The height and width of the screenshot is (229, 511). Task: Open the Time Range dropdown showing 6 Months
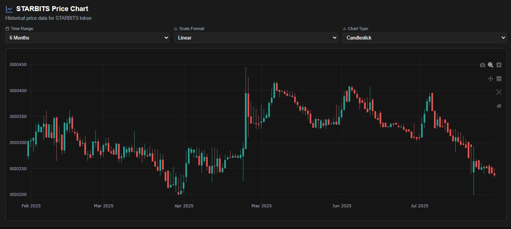pos(87,38)
